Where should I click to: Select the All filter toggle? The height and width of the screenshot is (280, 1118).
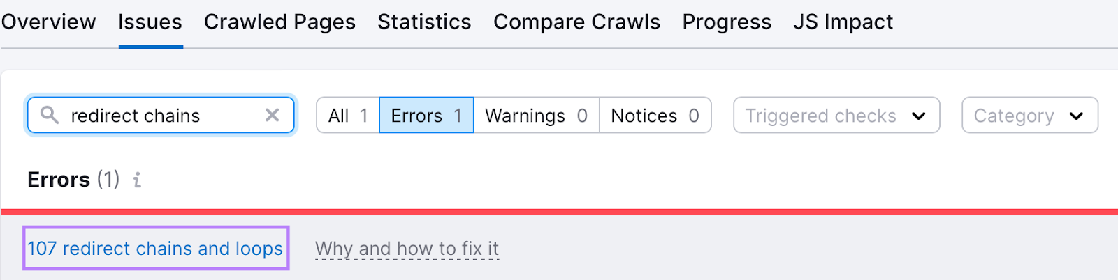pyautogui.click(x=348, y=115)
